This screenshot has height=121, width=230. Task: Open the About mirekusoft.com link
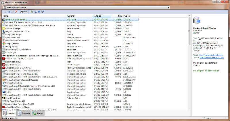211,55
